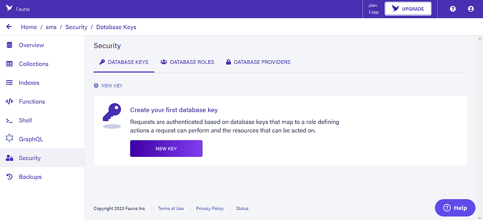Click the UPGRADE plan button
The width and height of the screenshot is (483, 220).
click(408, 9)
